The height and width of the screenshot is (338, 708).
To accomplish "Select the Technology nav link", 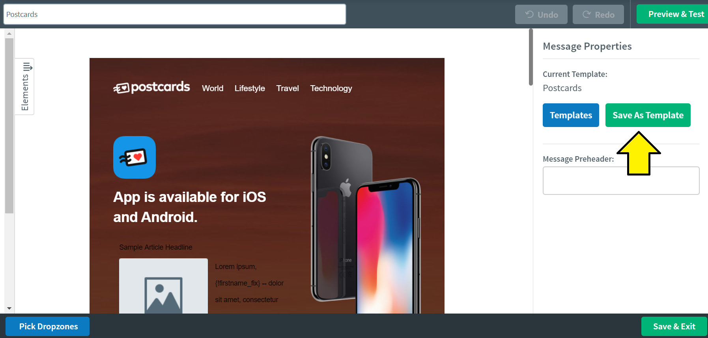I will [331, 88].
